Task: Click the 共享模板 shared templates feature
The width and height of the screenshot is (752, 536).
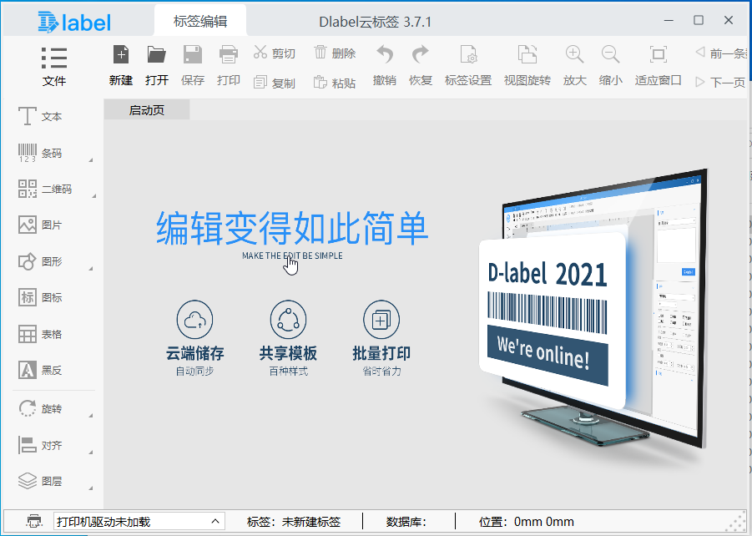Action: click(x=288, y=339)
